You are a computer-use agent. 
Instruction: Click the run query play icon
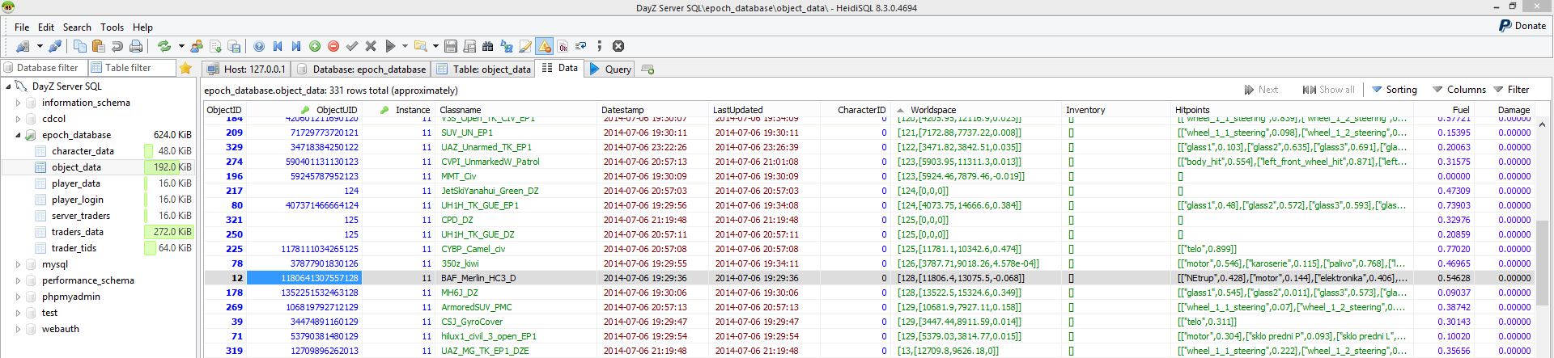click(x=390, y=46)
